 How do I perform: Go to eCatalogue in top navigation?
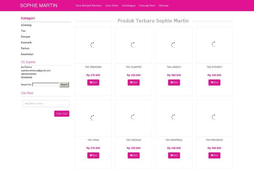tap(129, 5)
